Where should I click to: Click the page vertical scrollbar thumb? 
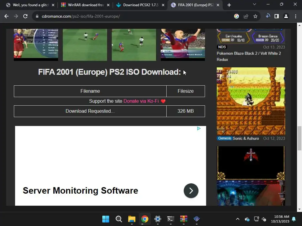(299, 138)
